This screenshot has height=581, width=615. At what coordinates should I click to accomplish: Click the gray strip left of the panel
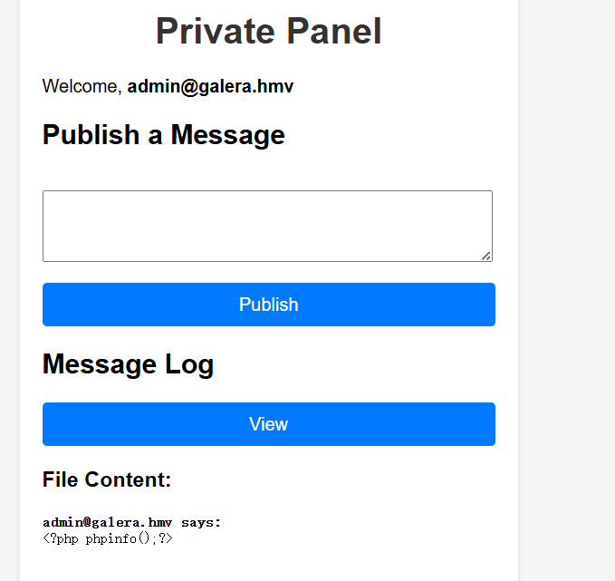(10, 290)
